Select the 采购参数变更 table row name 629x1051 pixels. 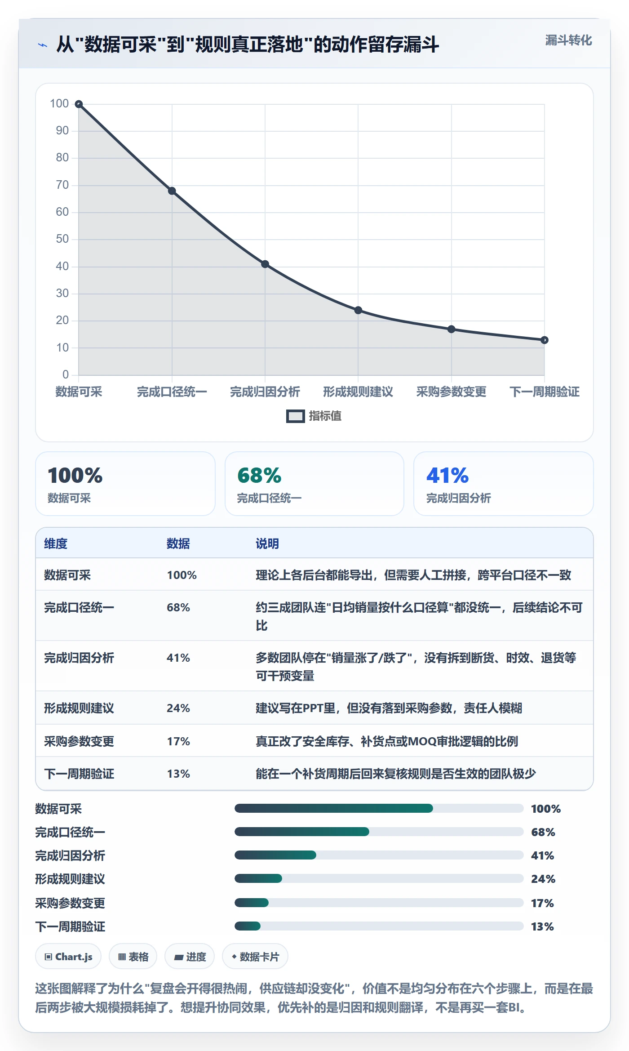click(79, 741)
